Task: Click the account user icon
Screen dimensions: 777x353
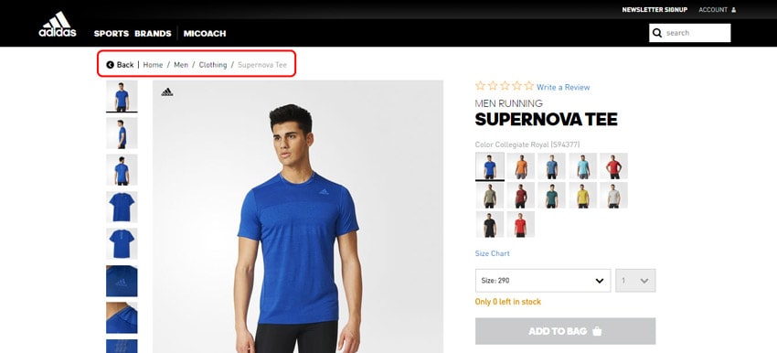Action: tap(733, 10)
